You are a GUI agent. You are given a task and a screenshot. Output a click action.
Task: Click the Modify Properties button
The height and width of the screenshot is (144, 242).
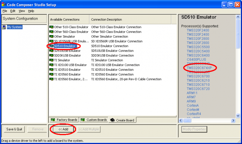coord(194,129)
